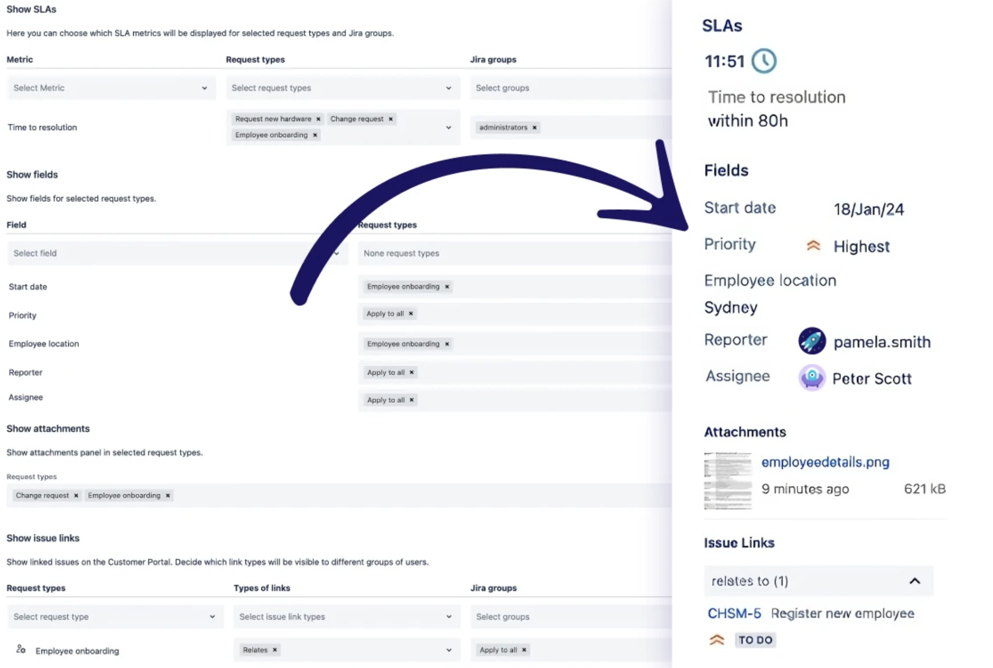Open the Select issue link types dropdown
Image resolution: width=993 pixels, height=668 pixels.
pos(346,617)
